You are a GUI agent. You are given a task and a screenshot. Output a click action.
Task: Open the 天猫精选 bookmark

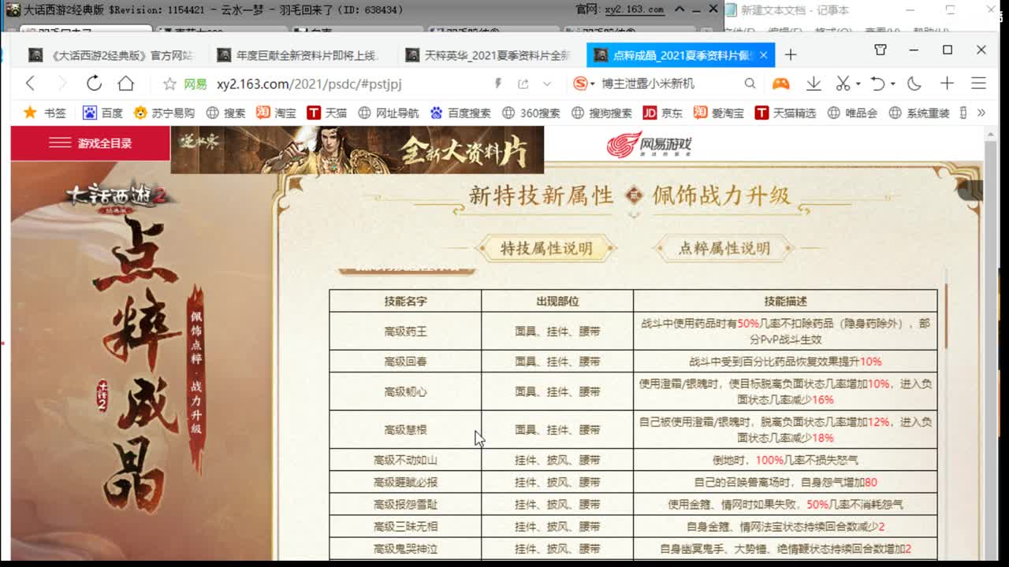click(x=786, y=113)
